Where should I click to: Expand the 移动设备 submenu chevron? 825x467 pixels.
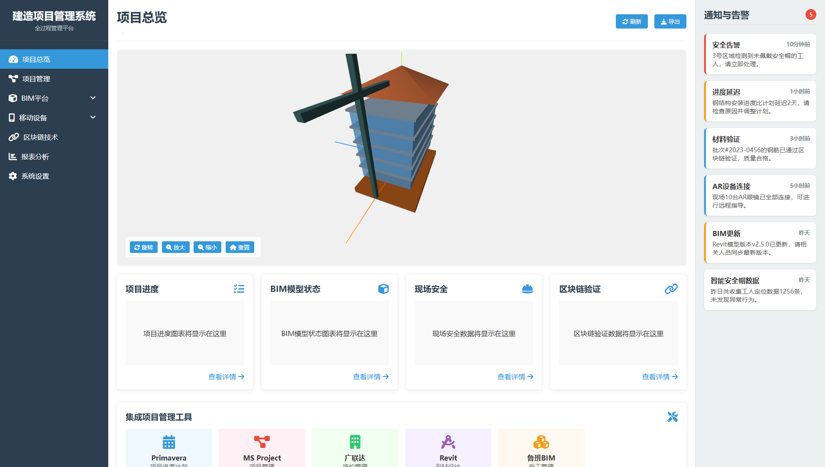click(93, 118)
